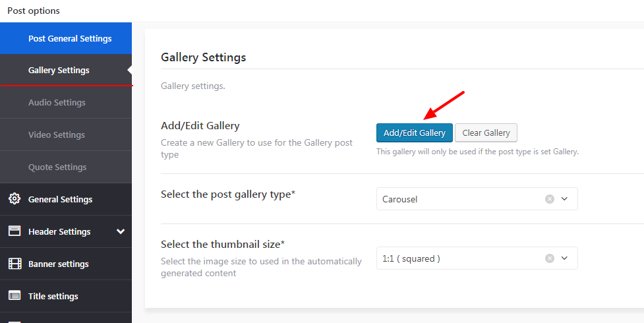Click the Carousel text in gallery type field
Viewport: 644px width, 323px height.
pyautogui.click(x=400, y=199)
